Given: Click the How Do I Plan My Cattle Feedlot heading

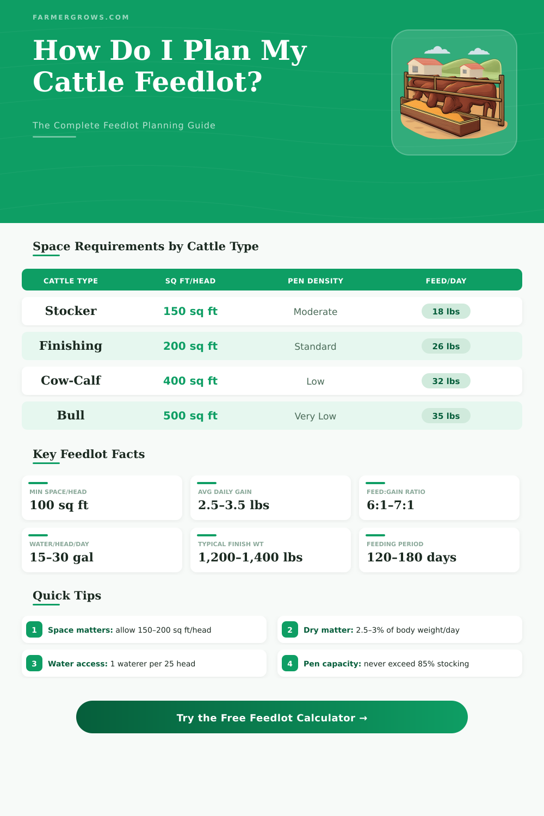Looking at the screenshot, I should (x=169, y=66).
